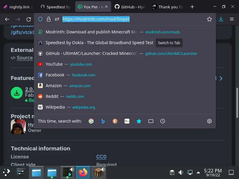Go back to the previous page
The width and height of the screenshot is (239, 179).
pyautogui.click(x=7, y=19)
